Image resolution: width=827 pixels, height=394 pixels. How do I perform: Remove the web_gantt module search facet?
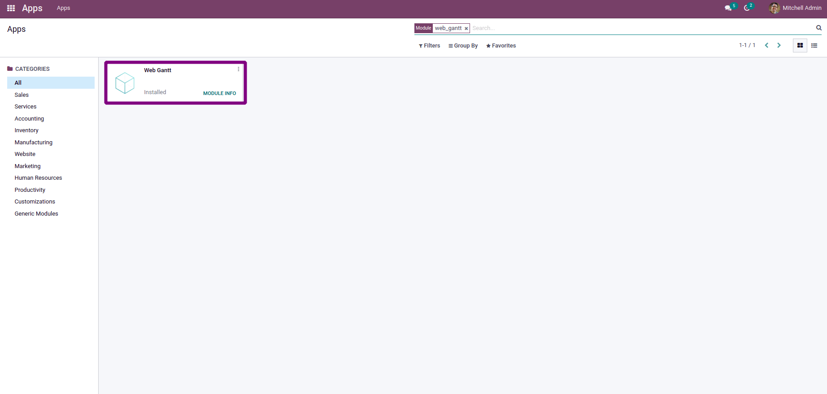[x=466, y=28]
